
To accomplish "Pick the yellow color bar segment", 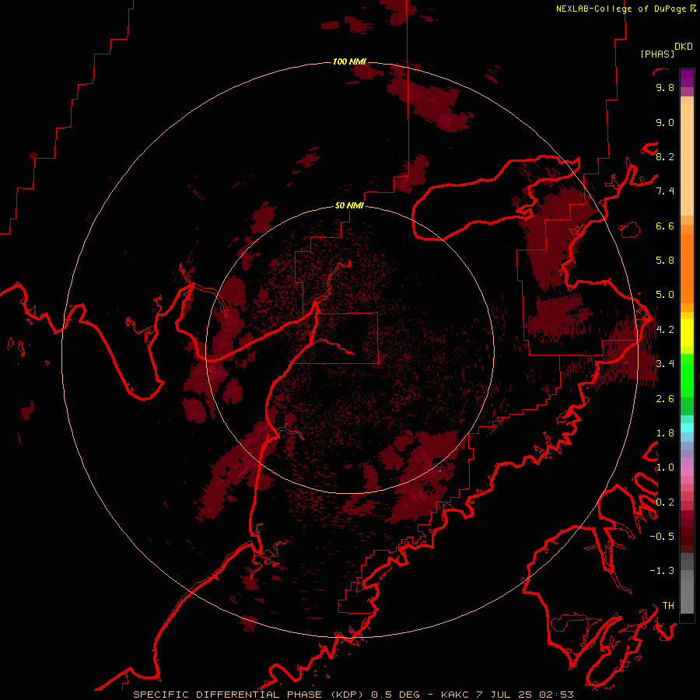I will (687, 333).
